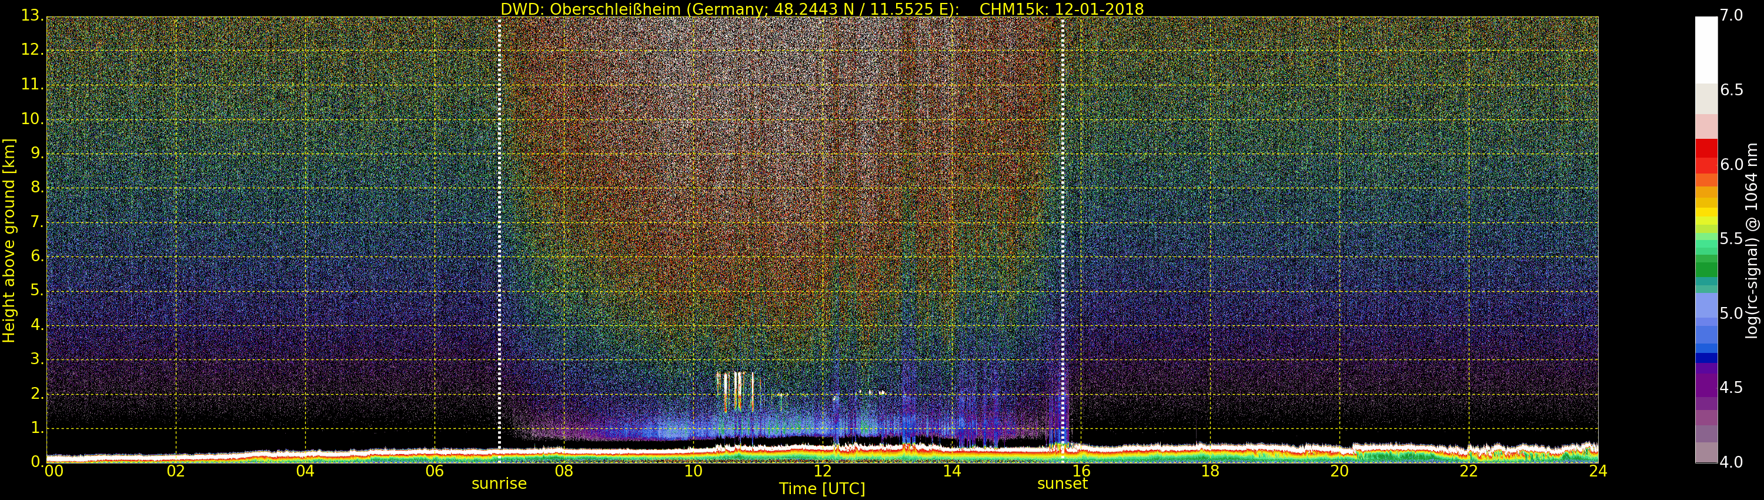Image resolution: width=1764 pixels, height=500 pixels.
Task: Click the height axis tick '13.'
Action: point(32,16)
